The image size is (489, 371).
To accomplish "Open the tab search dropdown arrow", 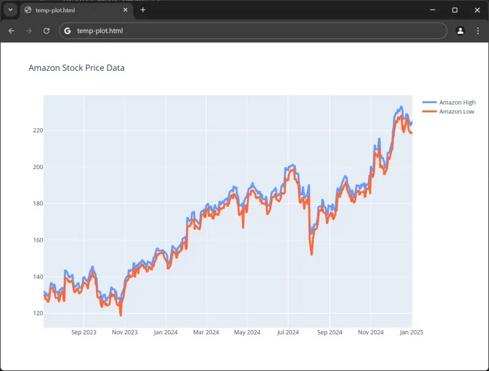I will pos(10,10).
